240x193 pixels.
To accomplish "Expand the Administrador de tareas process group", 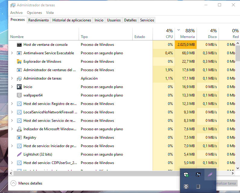I will (x=12, y=78).
